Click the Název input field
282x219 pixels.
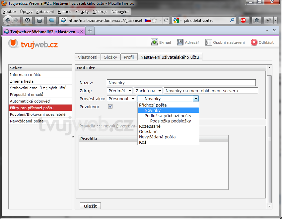(181, 83)
